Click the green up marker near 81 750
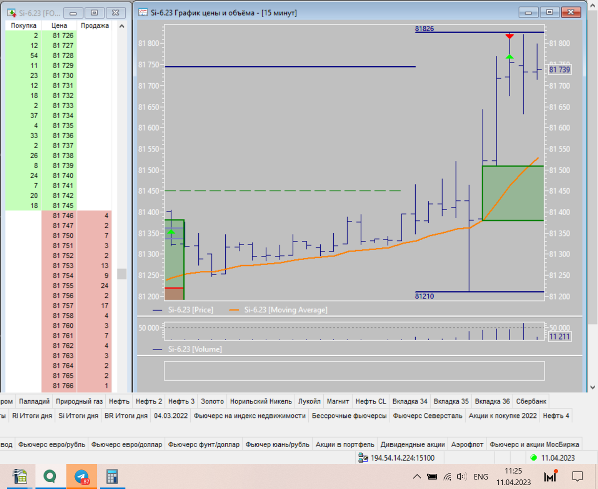Screen dimensions: 598x489 [x=510, y=56]
